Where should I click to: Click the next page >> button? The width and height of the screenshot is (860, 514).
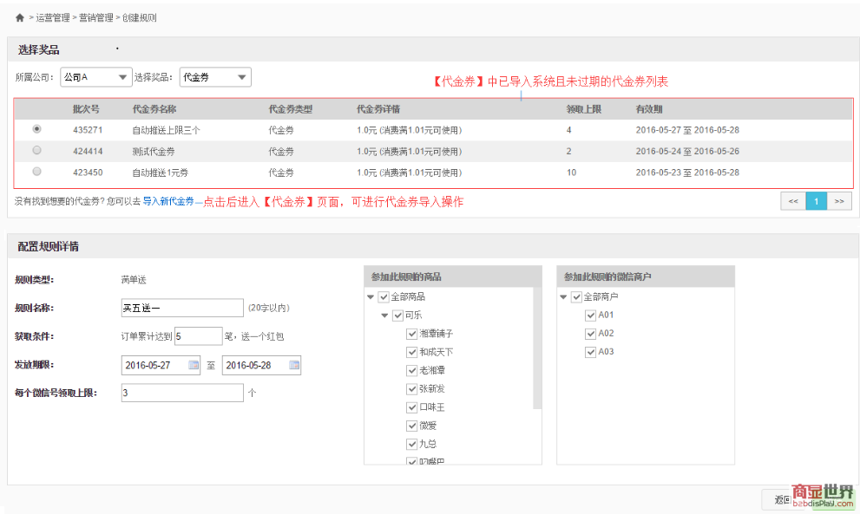pyautogui.click(x=839, y=201)
